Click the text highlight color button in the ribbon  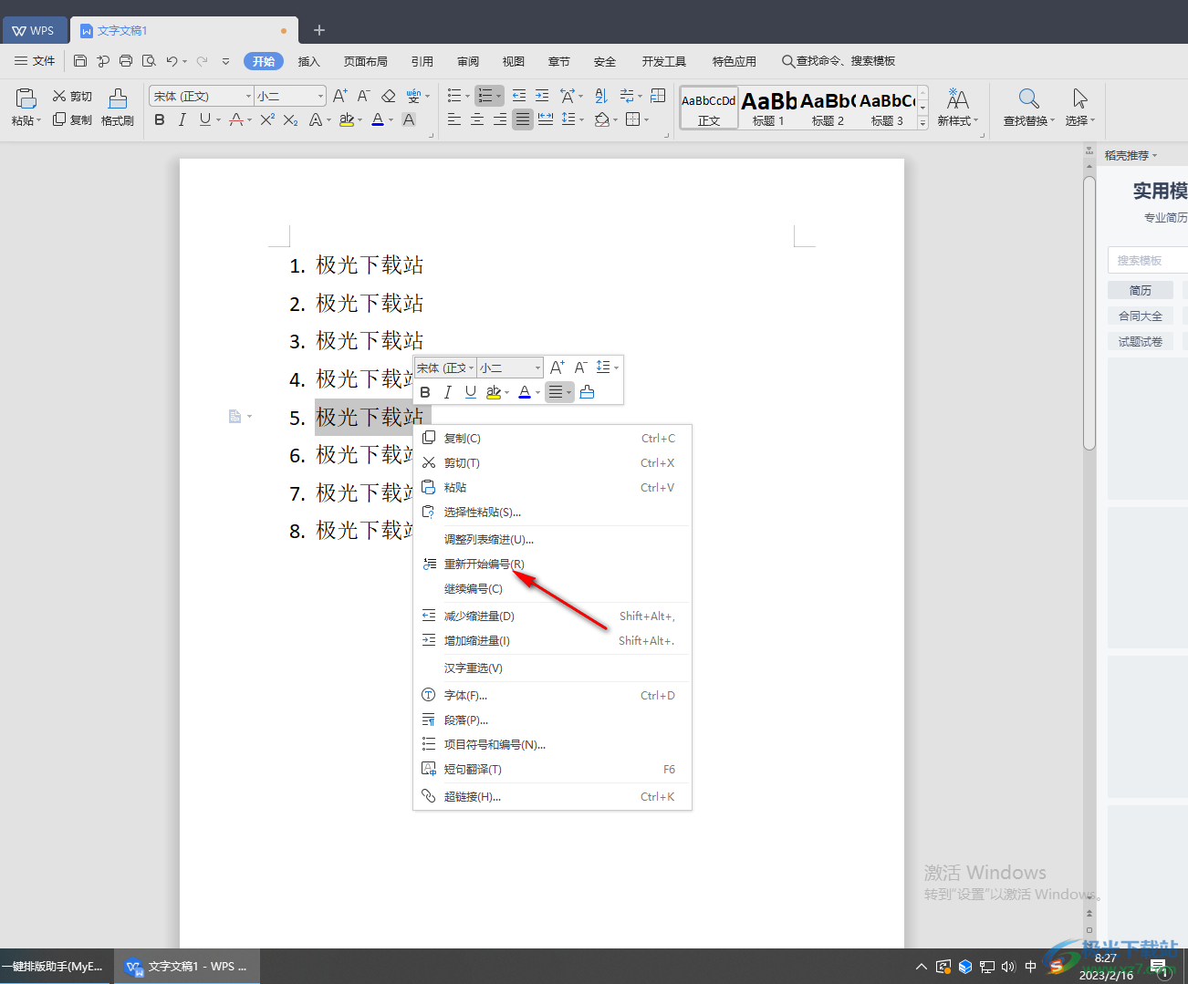[x=347, y=119]
